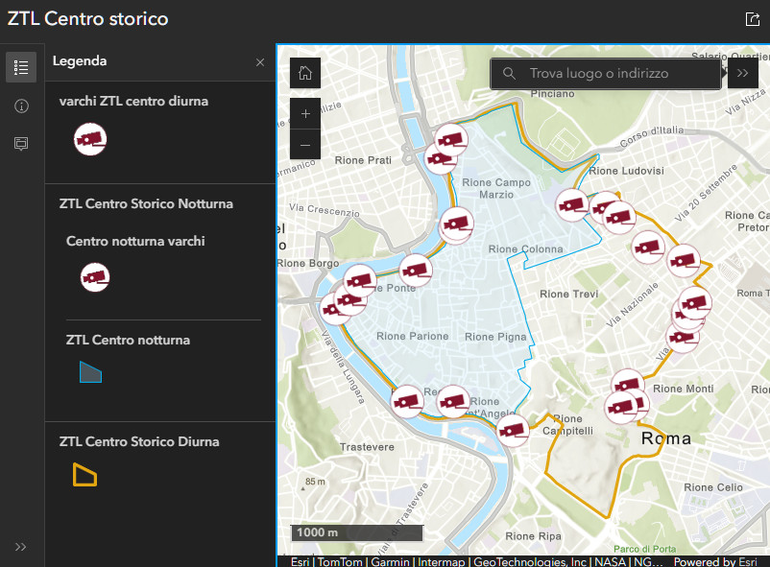Viewport: 770px width, 567px height.
Task: Close the Legenda panel
Action: 260,62
